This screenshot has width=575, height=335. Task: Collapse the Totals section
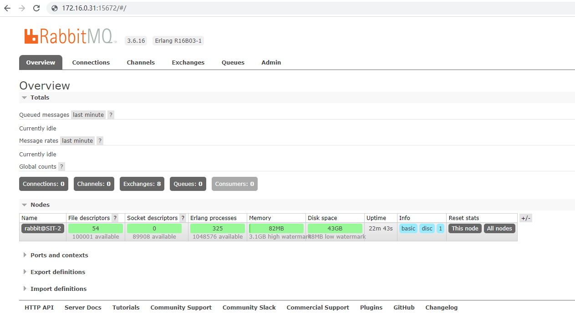(x=25, y=97)
